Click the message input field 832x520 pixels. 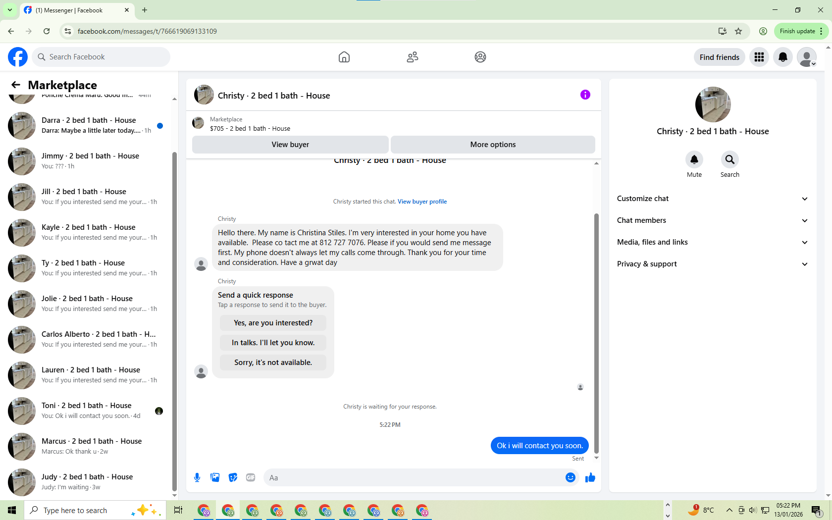[x=414, y=478]
